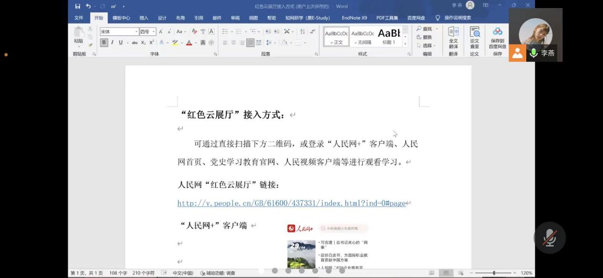Click the phonetic guide (pinyin) icon

(203, 31)
